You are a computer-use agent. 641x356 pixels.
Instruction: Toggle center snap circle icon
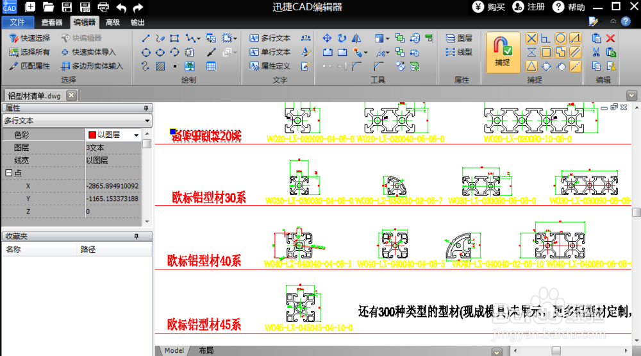click(x=560, y=38)
